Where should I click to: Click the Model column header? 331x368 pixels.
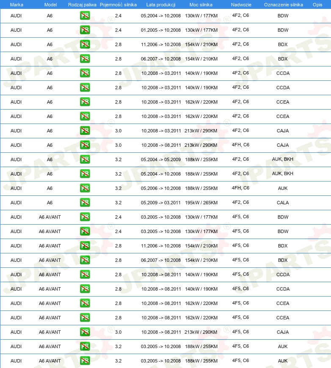point(50,5)
